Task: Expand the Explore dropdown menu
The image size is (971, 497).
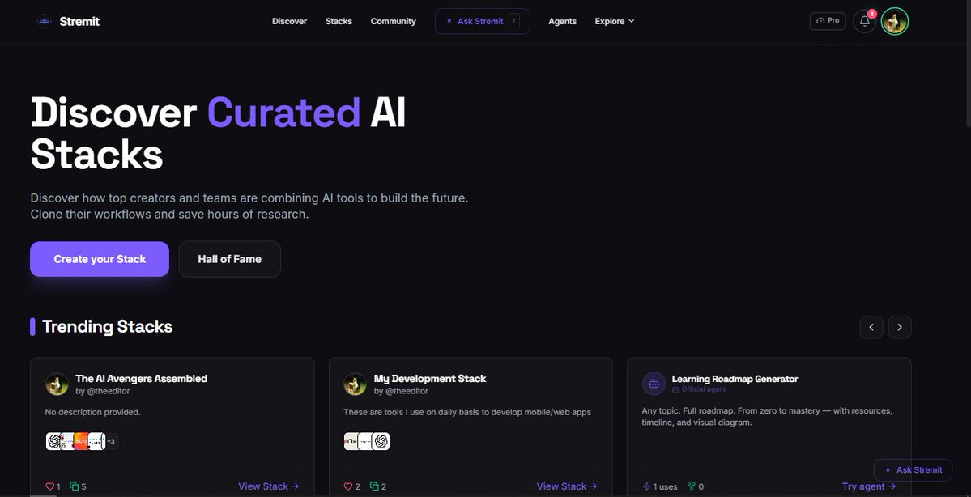Action: [614, 21]
